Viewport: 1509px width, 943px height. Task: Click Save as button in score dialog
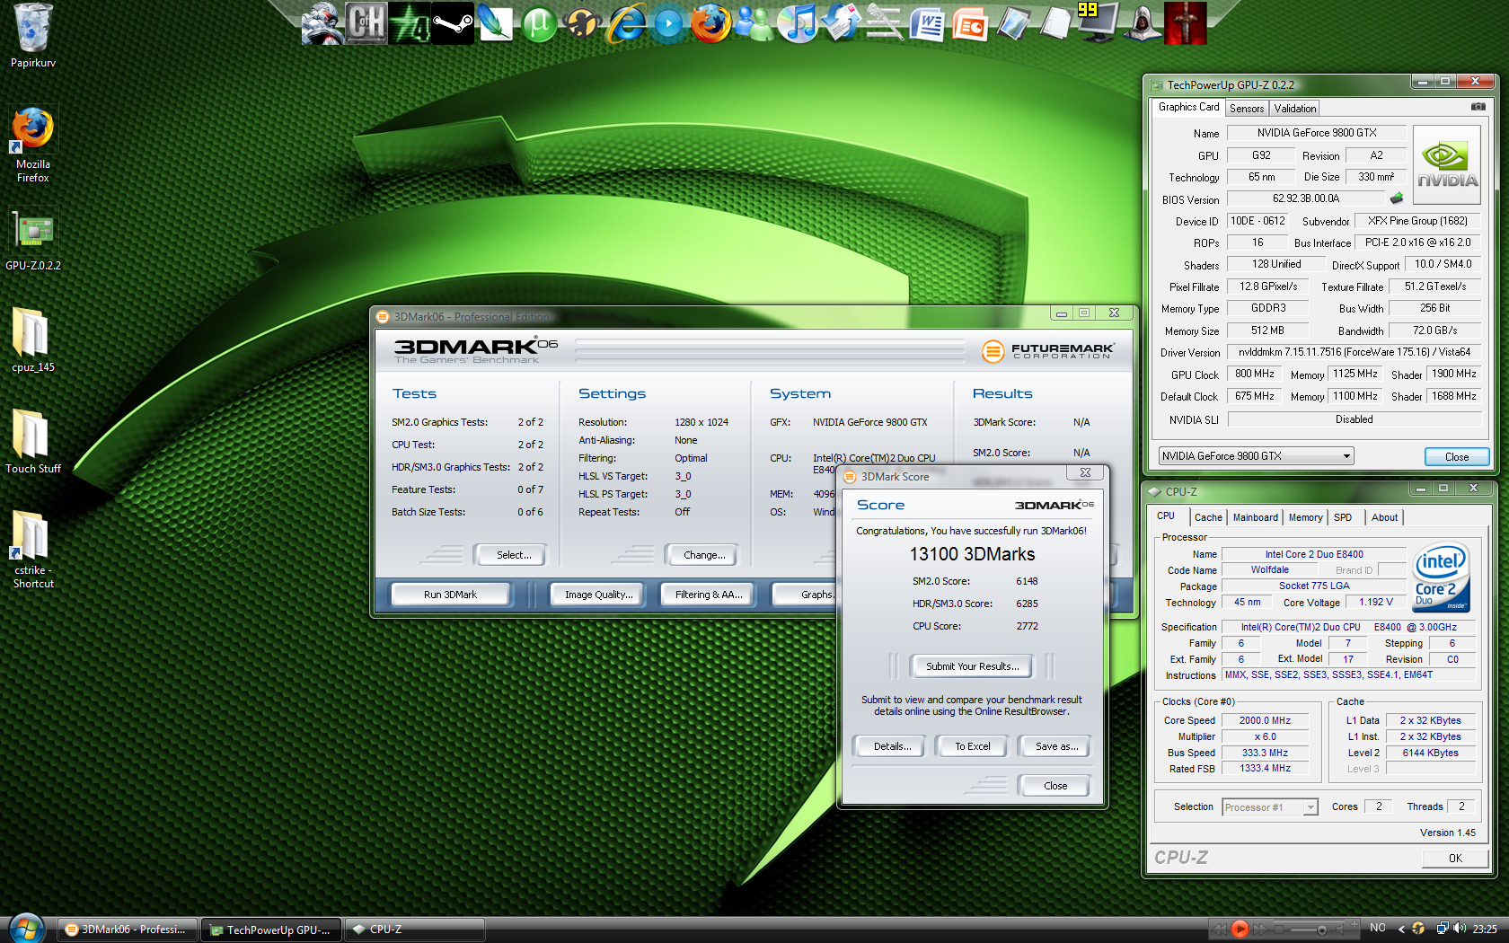click(1056, 746)
